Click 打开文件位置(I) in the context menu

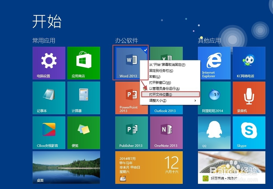170,94
